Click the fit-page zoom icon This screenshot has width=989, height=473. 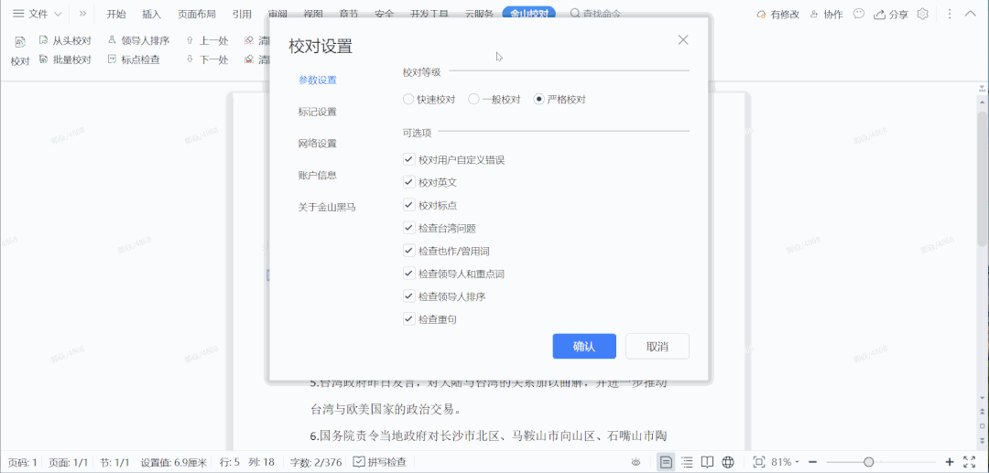(x=759, y=462)
